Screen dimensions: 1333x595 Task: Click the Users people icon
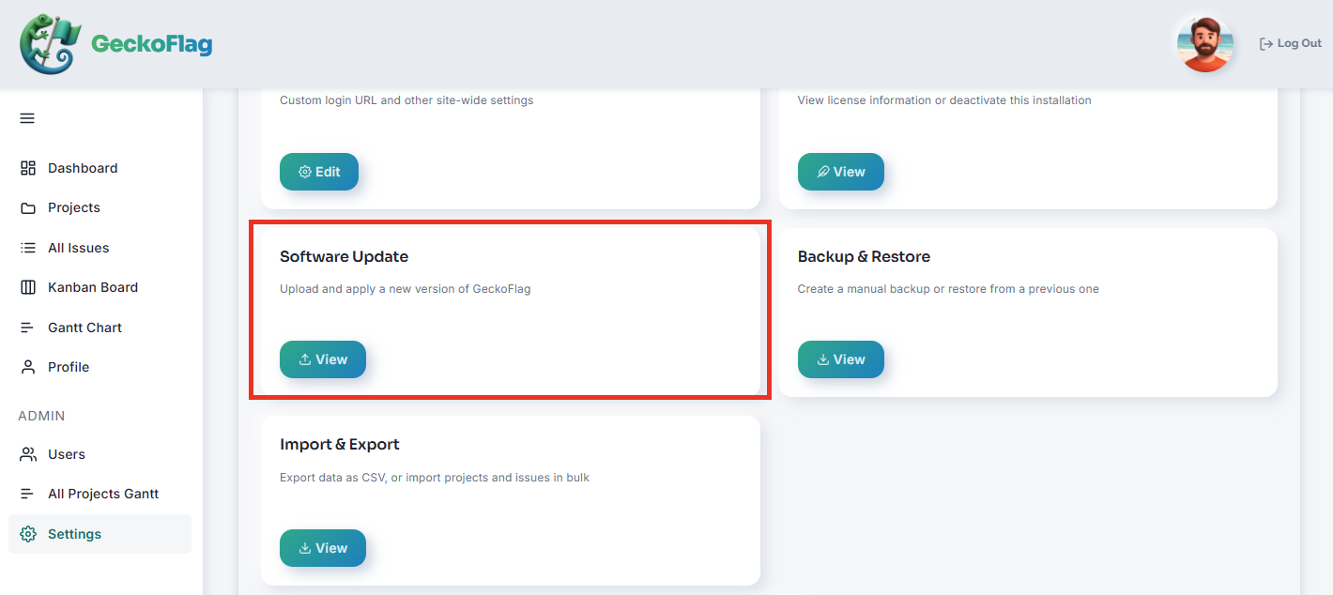pos(28,454)
